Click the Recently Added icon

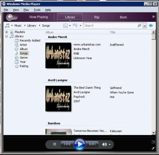[16, 41]
